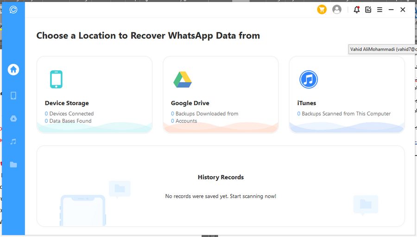The width and height of the screenshot is (417, 237).
Task: Click the teal phone icon in Device Storage
Action: 56,79
